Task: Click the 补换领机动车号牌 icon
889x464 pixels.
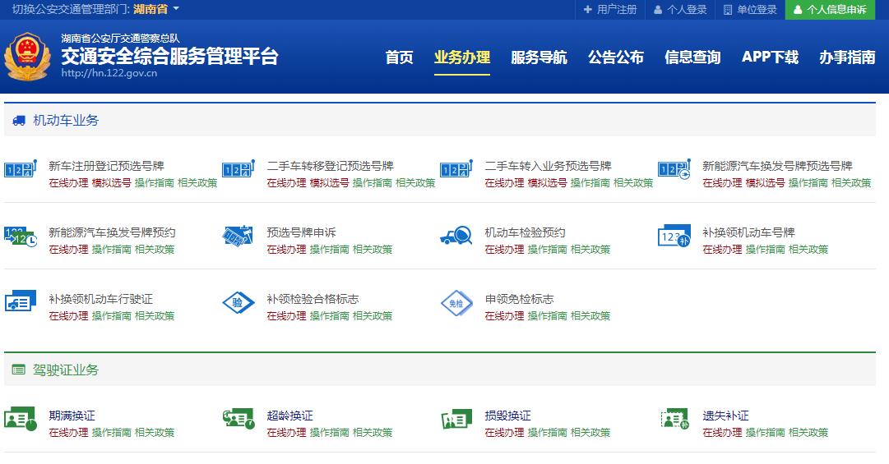Action: click(674, 236)
